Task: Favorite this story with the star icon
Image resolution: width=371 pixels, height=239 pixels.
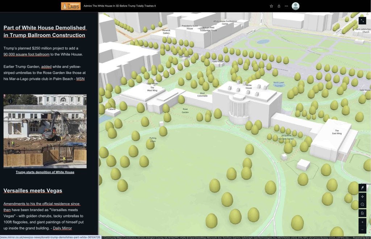Action: tap(271, 6)
